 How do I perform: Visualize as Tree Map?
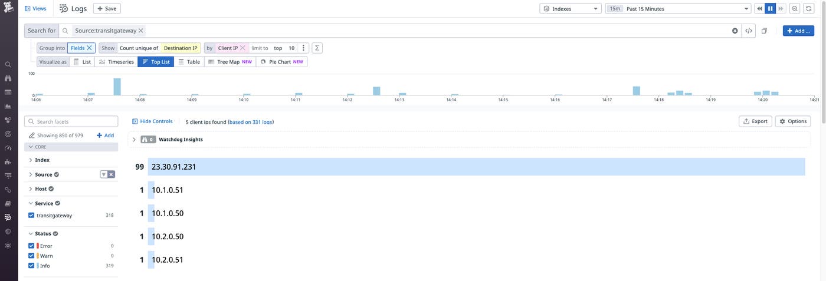(x=230, y=62)
